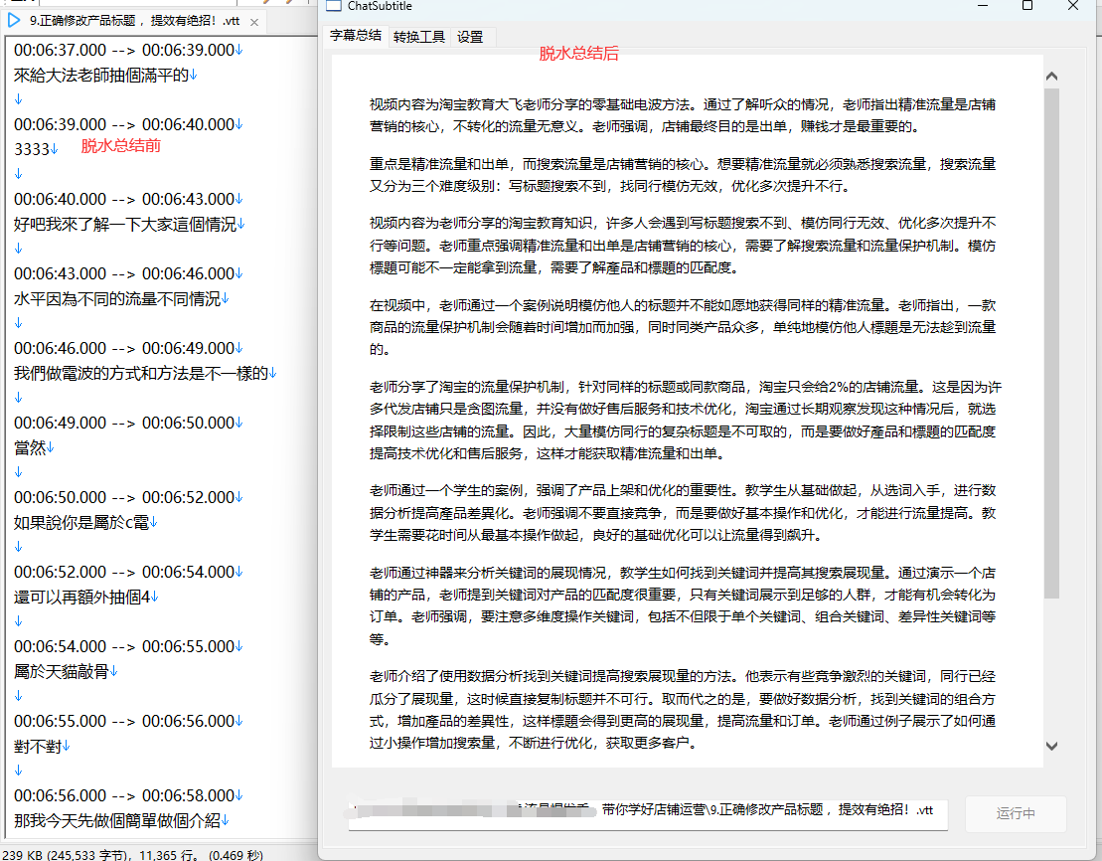Minimize the ChatSubtitle window
Screen dimensions: 1102x861
click(983, 6)
